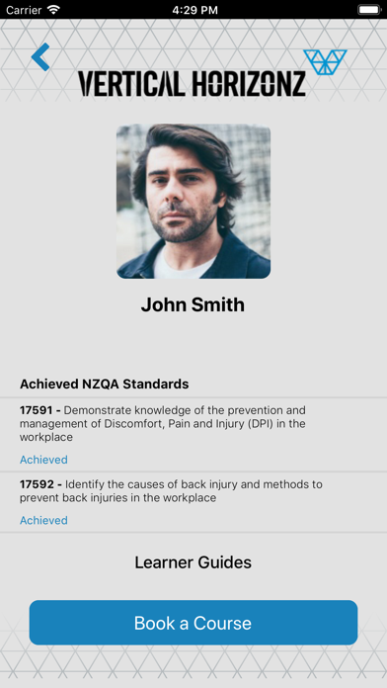This screenshot has height=688, width=387.
Task: Open the Learner Guides section
Action: (193, 562)
